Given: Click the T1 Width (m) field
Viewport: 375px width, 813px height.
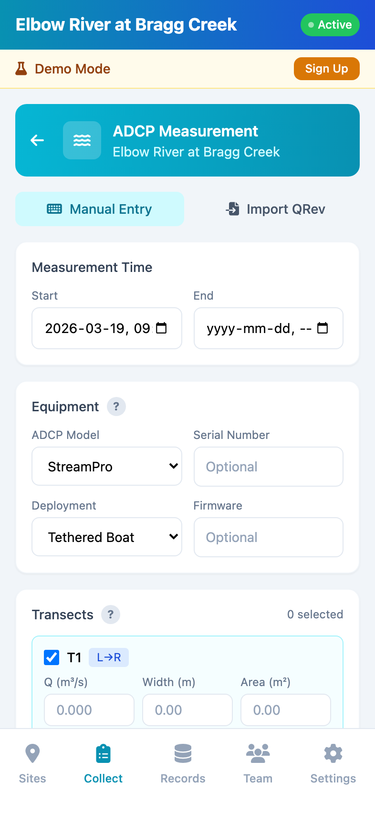Looking at the screenshot, I should tap(187, 710).
